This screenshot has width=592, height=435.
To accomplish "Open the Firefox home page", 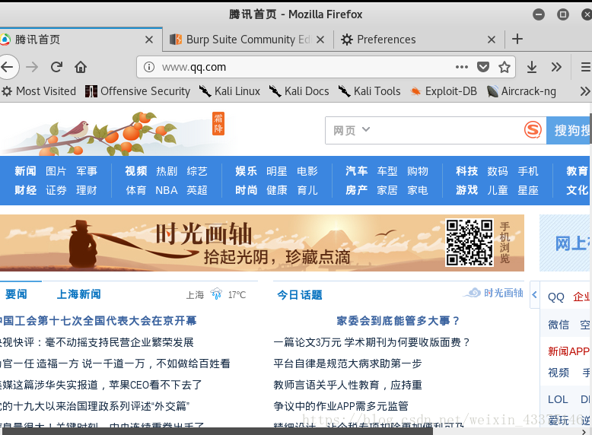I will coord(81,67).
